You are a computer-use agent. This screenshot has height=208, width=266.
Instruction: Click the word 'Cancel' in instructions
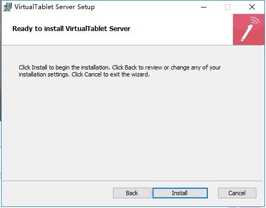click(93, 74)
